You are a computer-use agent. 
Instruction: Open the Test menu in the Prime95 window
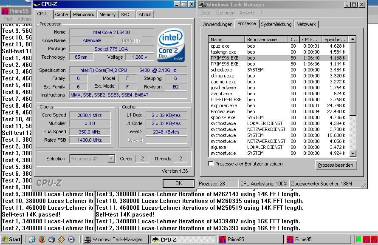(x=8, y=19)
